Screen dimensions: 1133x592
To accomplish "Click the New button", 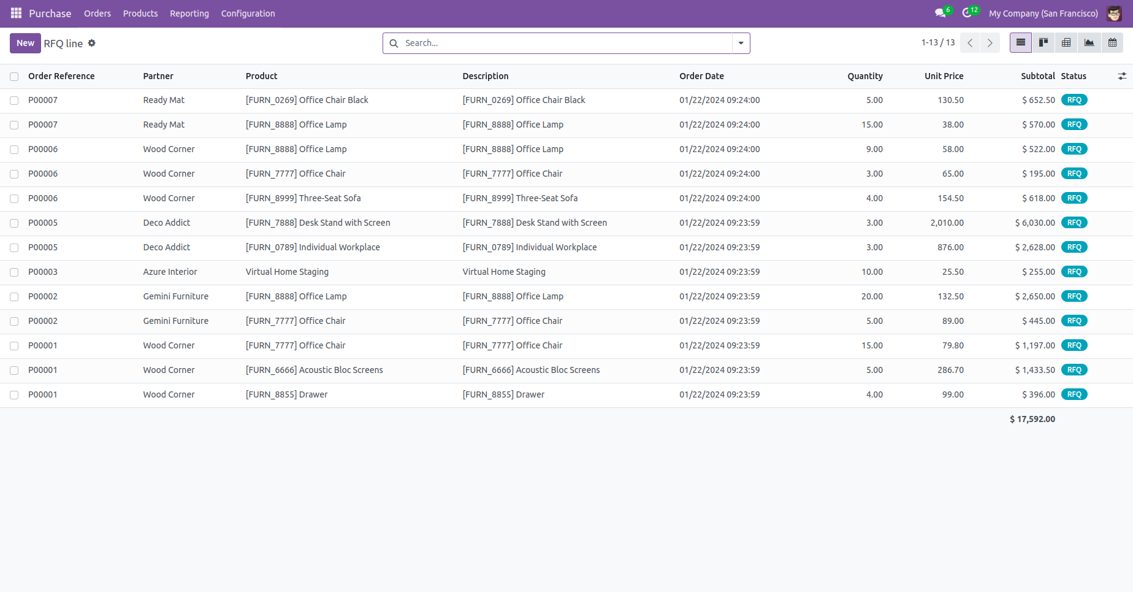I will pyautogui.click(x=25, y=43).
